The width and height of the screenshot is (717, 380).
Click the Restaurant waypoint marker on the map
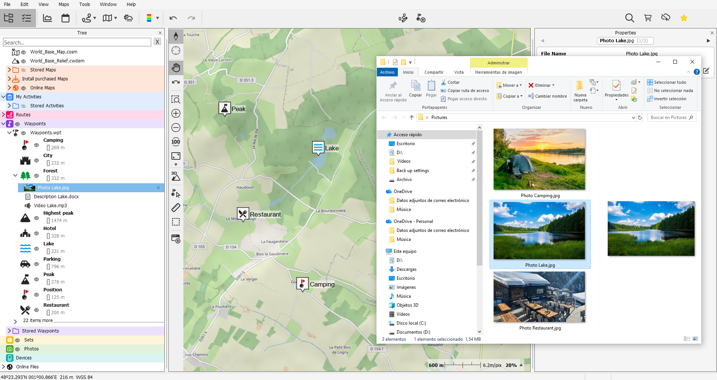tap(243, 214)
